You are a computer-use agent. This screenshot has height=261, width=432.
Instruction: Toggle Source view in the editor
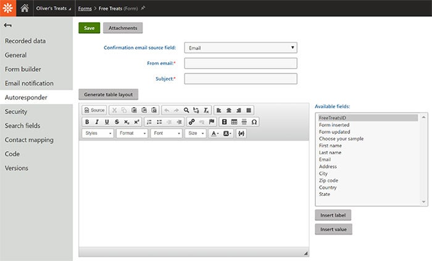(x=94, y=110)
